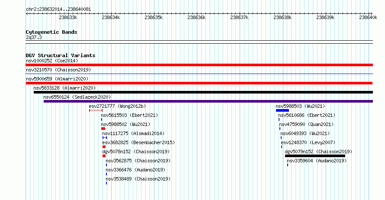Screen dimensions: 385x200
Task: Select the blue tick under nsv4759090
Action: pos(280,129)
